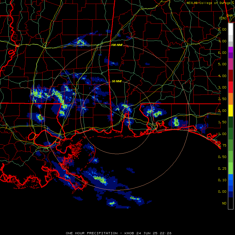This screenshot has width=235, height=235.
Task: Click the navy blue legend swatch
Action: point(231,195)
